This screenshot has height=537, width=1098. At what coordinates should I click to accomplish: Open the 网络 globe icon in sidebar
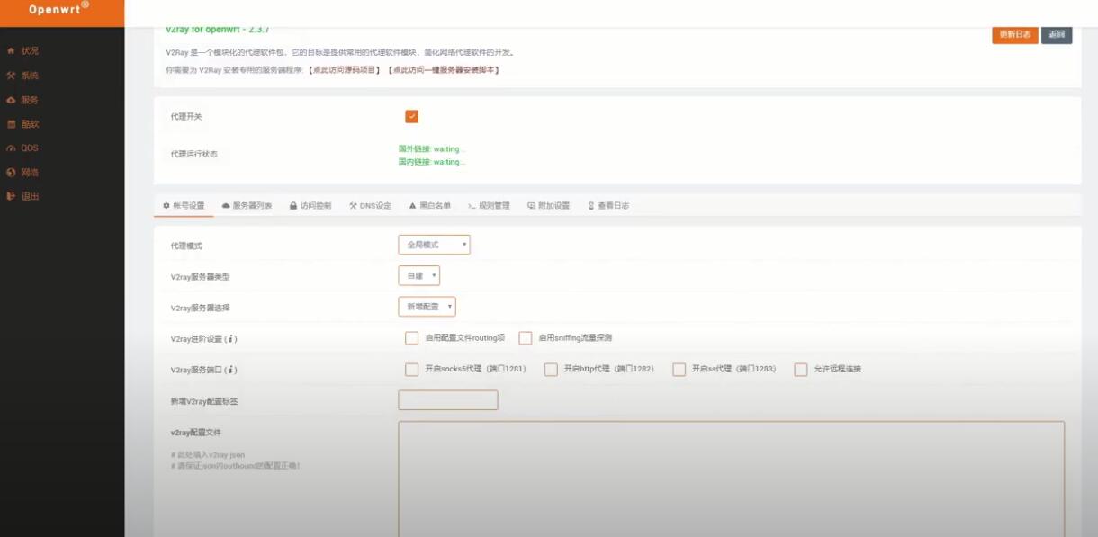coord(11,172)
